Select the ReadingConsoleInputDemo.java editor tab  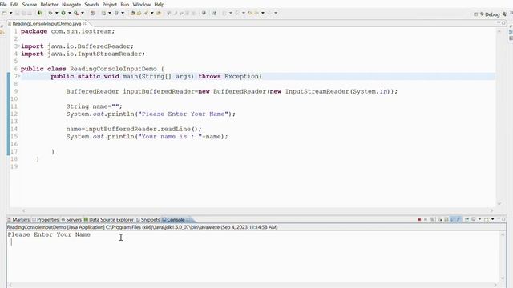click(x=46, y=23)
